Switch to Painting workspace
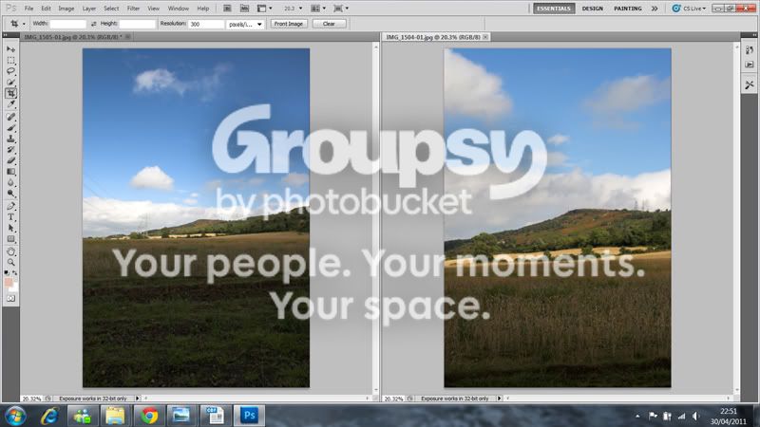The image size is (760, 427). (628, 9)
